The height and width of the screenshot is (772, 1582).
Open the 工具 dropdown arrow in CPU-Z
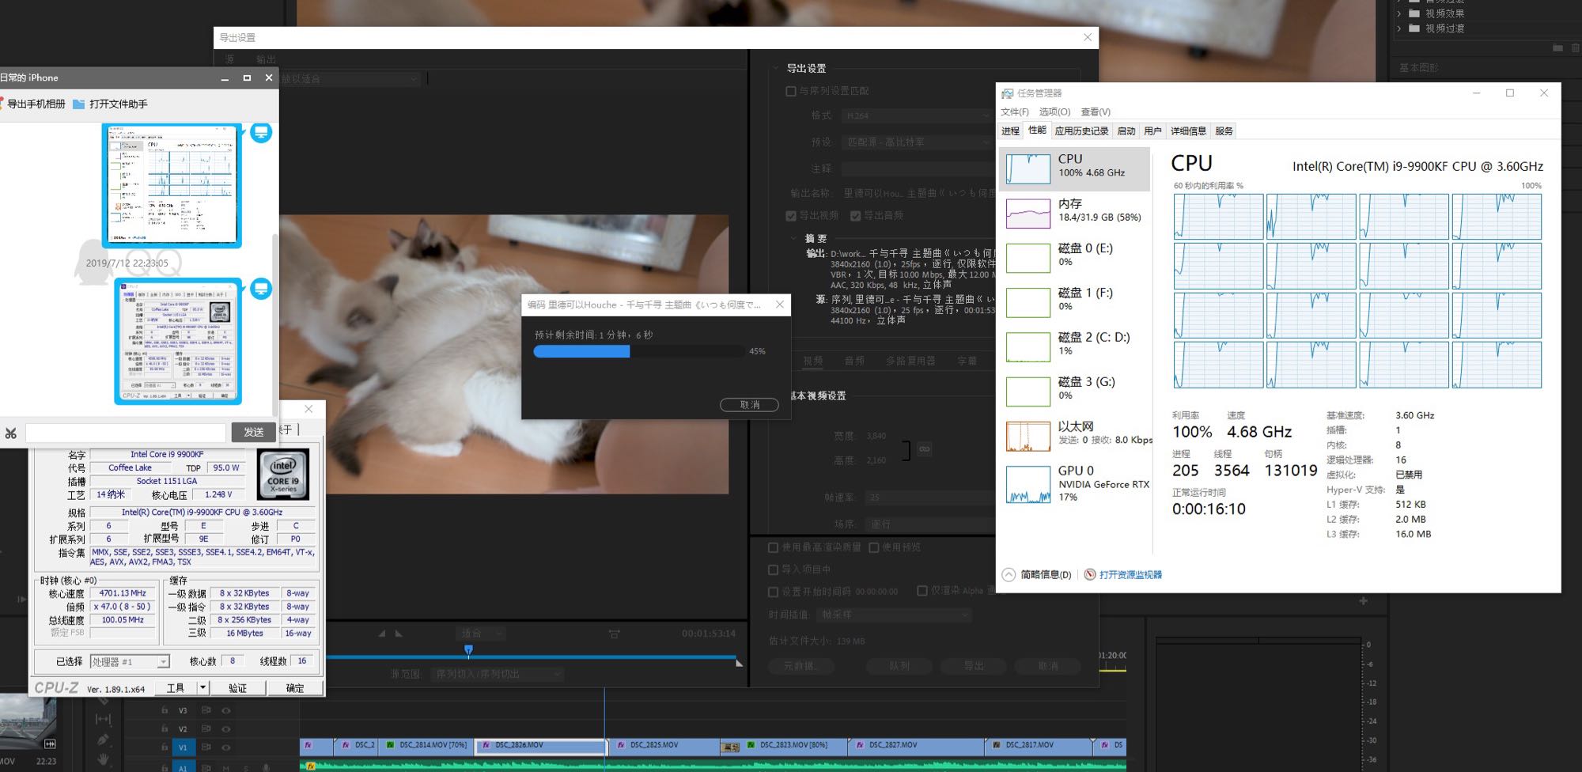pyautogui.click(x=203, y=687)
